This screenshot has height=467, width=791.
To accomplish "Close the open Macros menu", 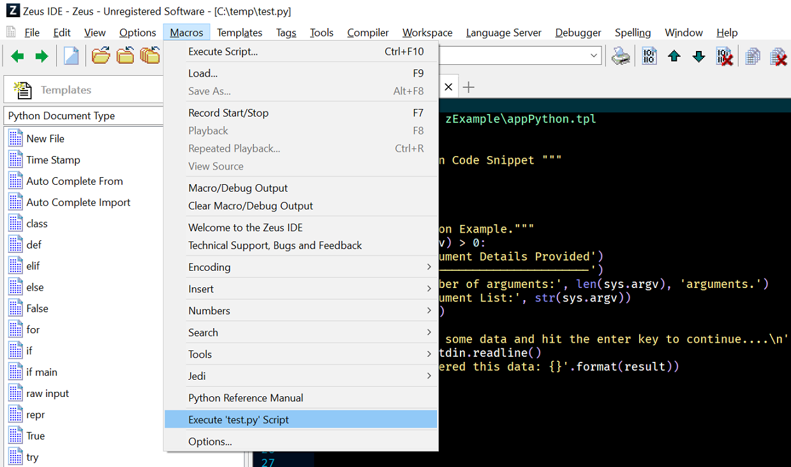I will (186, 32).
